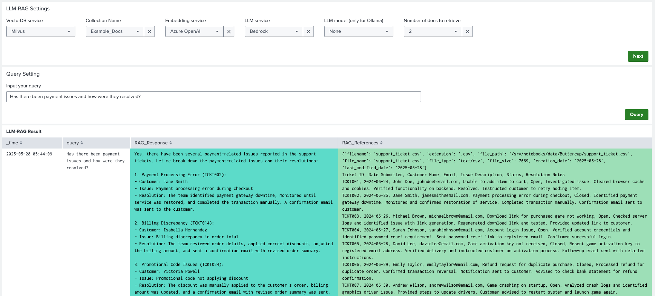Click the TCKT007 Andrew Wilson reference line
This screenshot has height=296, width=655.
point(494,289)
